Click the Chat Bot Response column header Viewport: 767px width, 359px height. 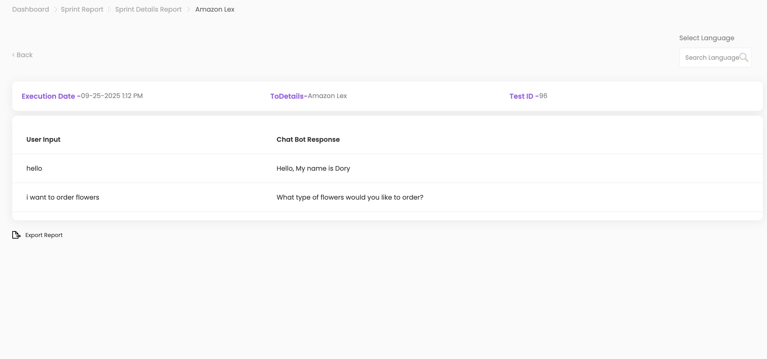tap(308, 140)
